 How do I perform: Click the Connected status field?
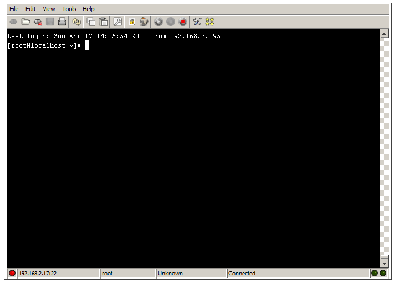(298, 274)
